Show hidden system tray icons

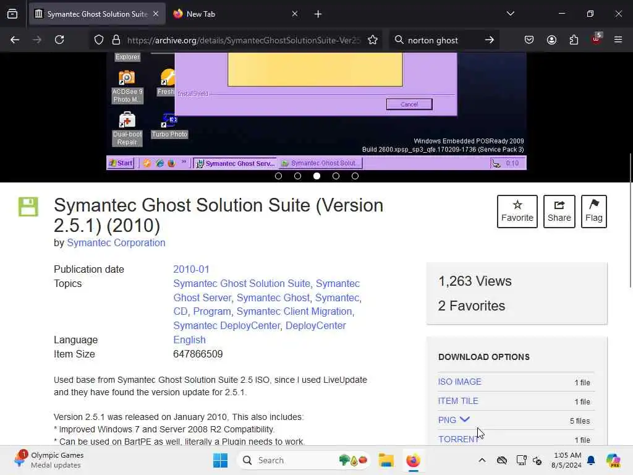click(482, 460)
